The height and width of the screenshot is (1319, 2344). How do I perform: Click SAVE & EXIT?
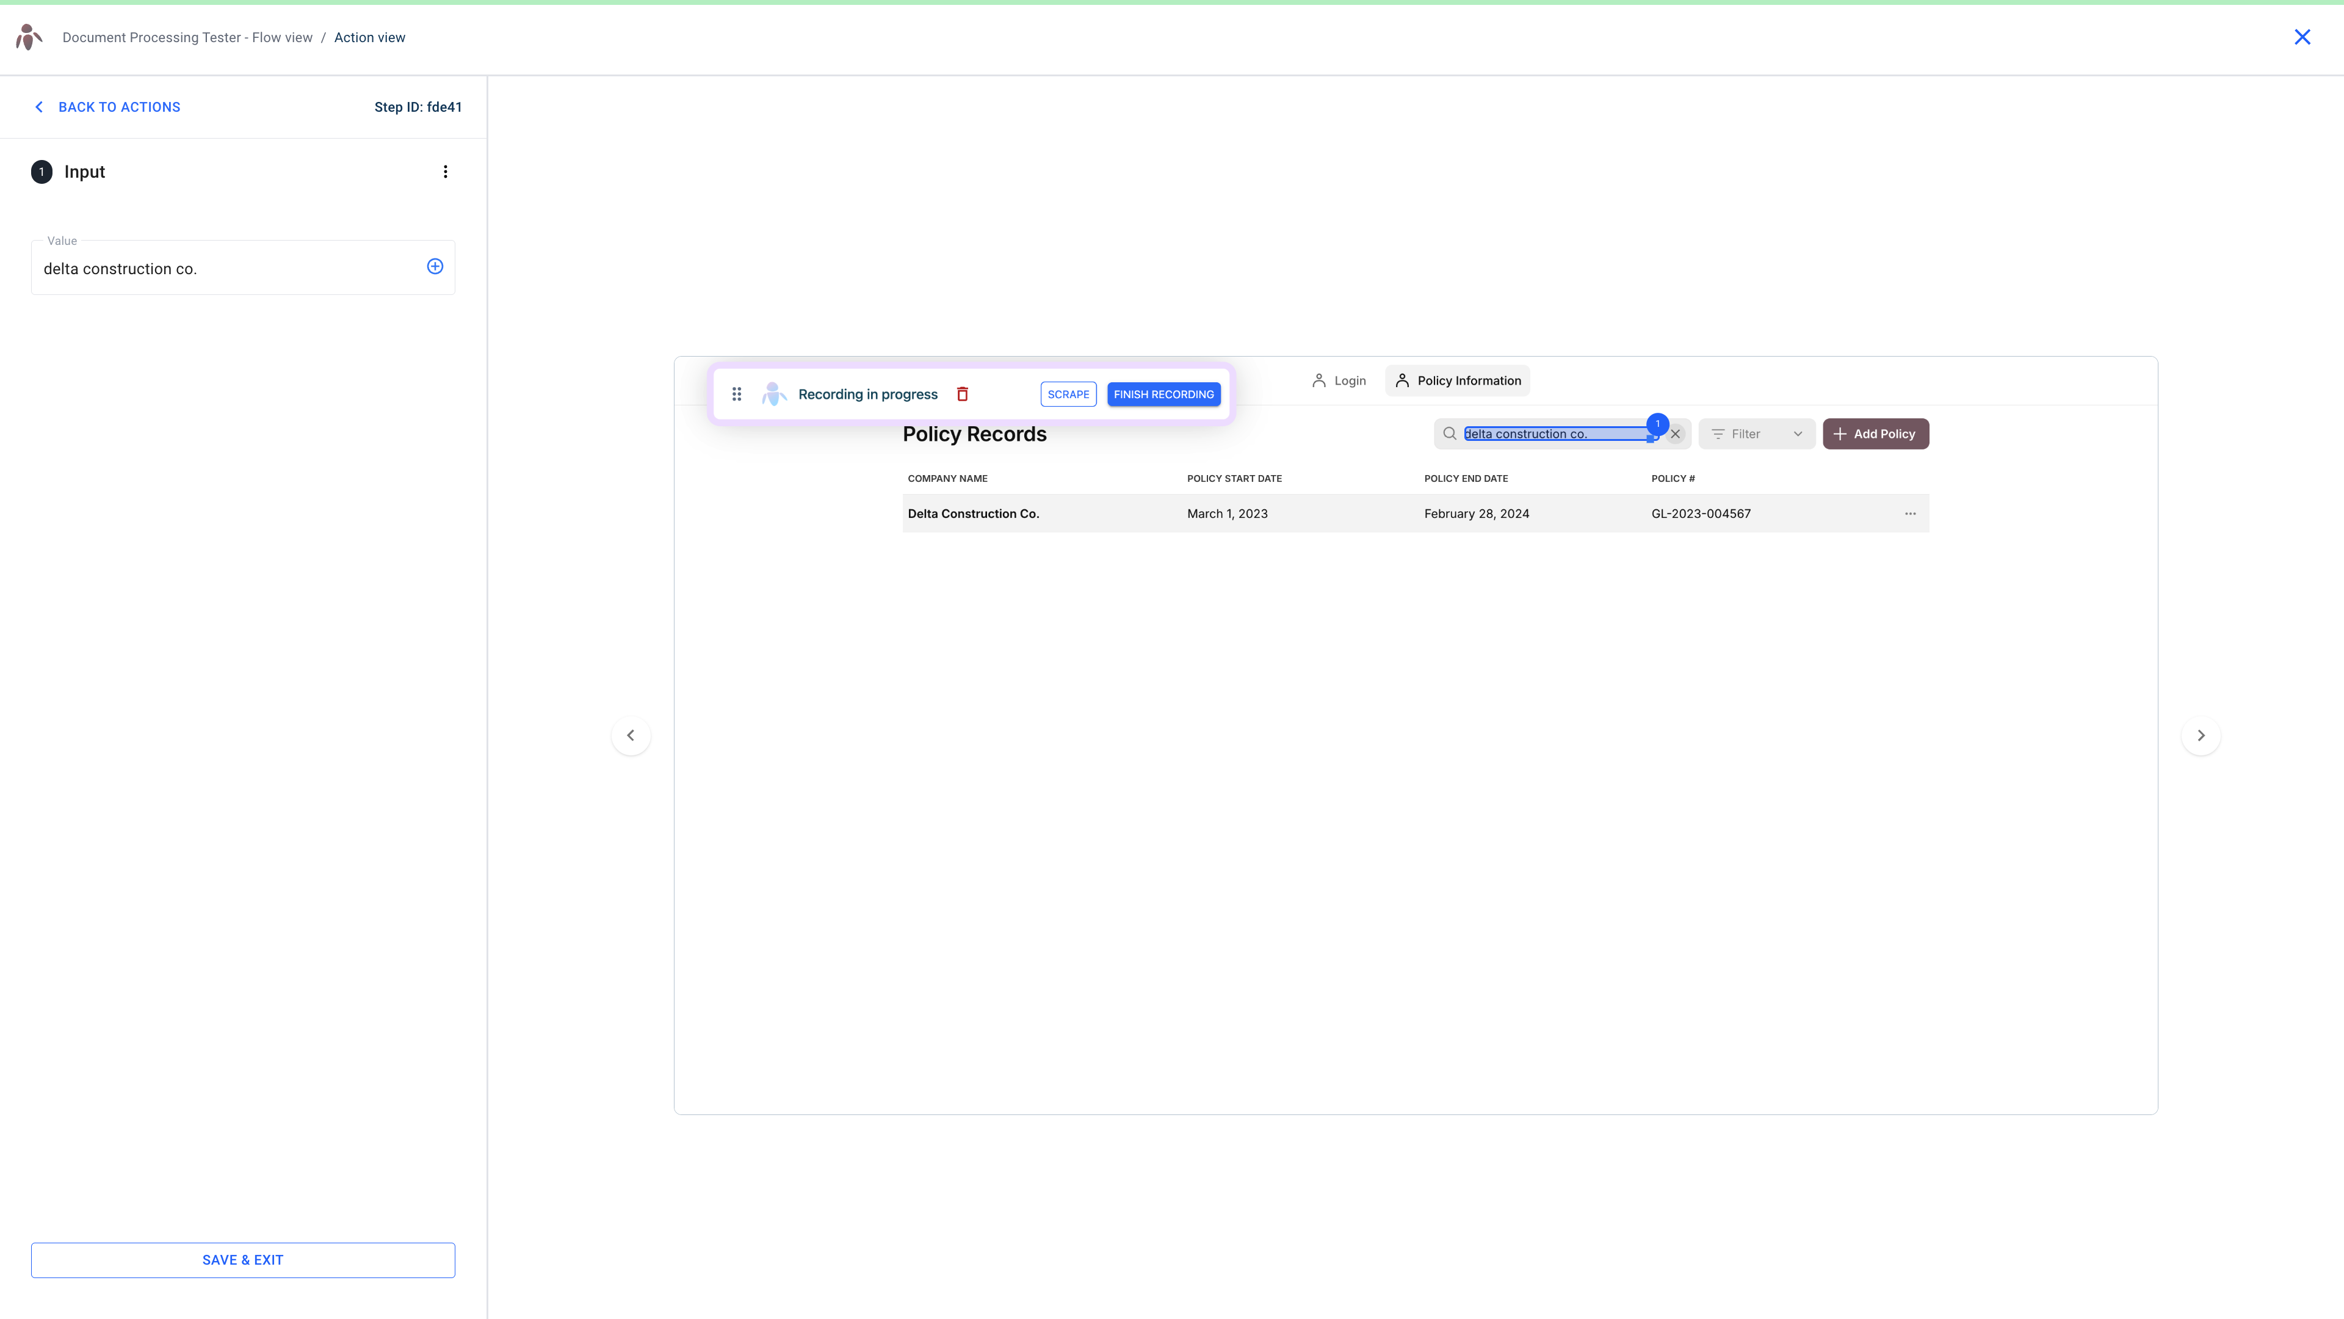pos(243,1260)
